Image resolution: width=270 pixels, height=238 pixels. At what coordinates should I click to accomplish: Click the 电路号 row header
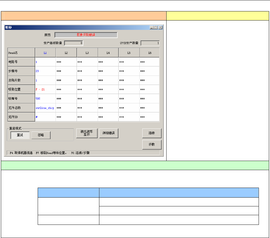(21, 62)
